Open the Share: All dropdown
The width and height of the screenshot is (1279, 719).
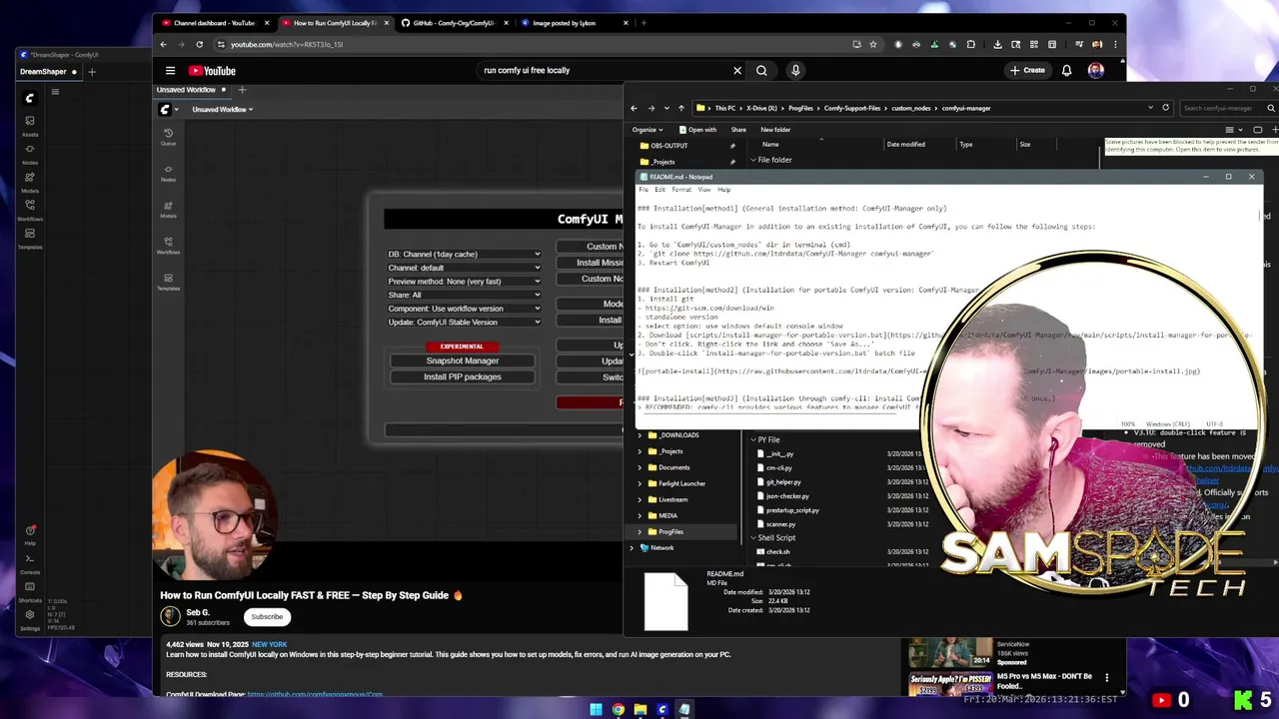click(464, 295)
